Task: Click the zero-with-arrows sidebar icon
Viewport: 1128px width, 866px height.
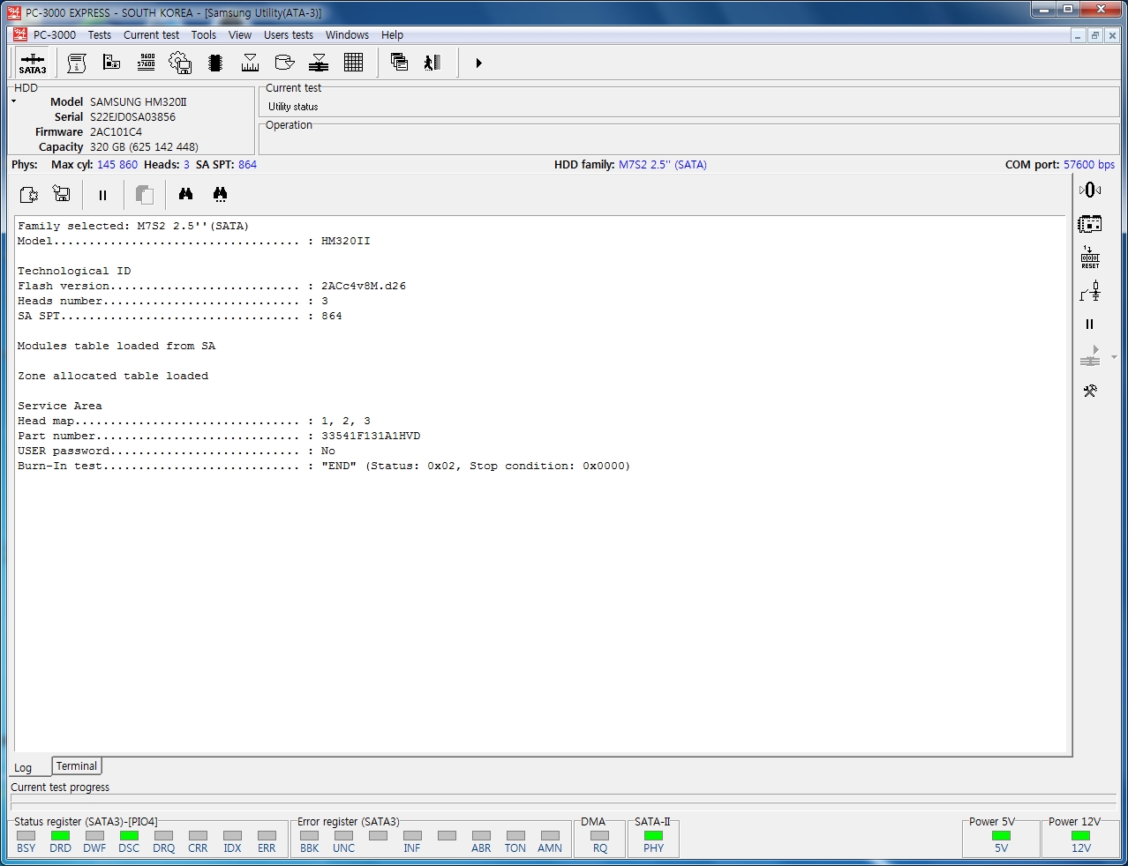Action: pos(1090,190)
